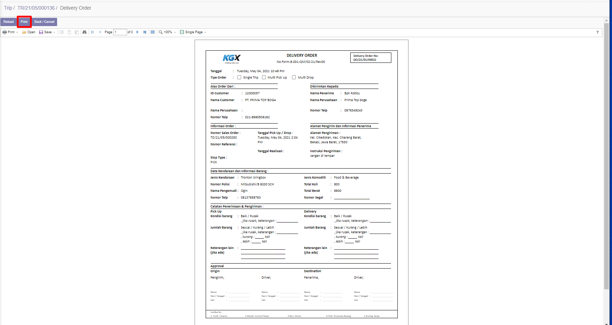The image size is (612, 325).
Task: Click the viewer toolbar Print icon
Action: pyautogui.click(x=5, y=32)
